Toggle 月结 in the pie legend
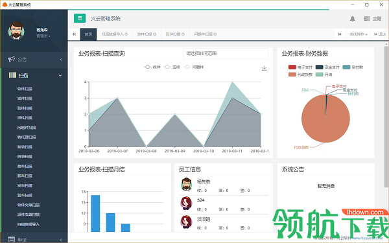The width and height of the screenshot is (389, 243). [x=324, y=75]
